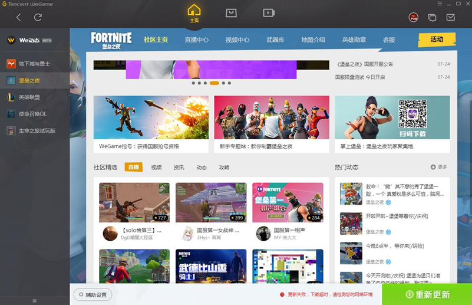
Task: Open the chat messages icon
Action: (432, 18)
